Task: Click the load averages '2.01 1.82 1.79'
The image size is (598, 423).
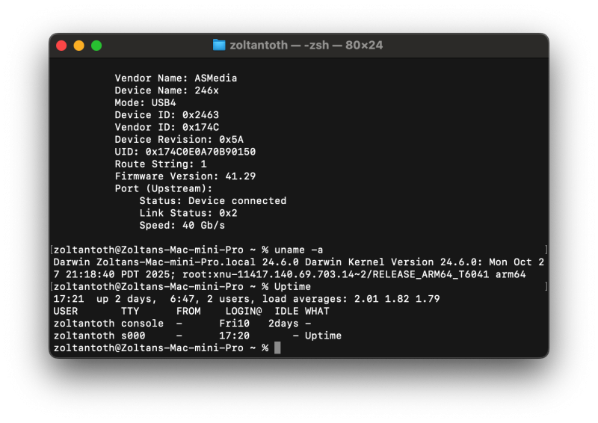Action: pyautogui.click(x=397, y=299)
